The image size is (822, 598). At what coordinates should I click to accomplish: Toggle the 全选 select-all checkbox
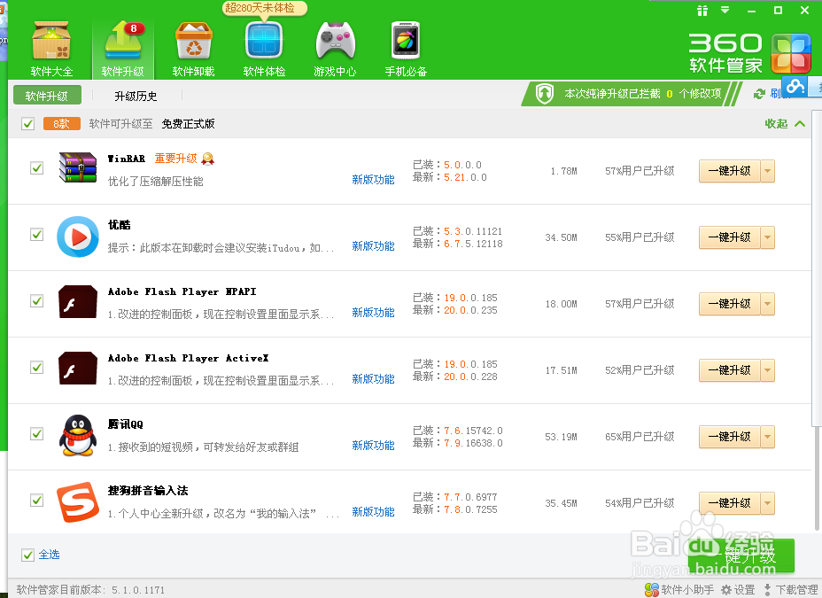click(27, 555)
